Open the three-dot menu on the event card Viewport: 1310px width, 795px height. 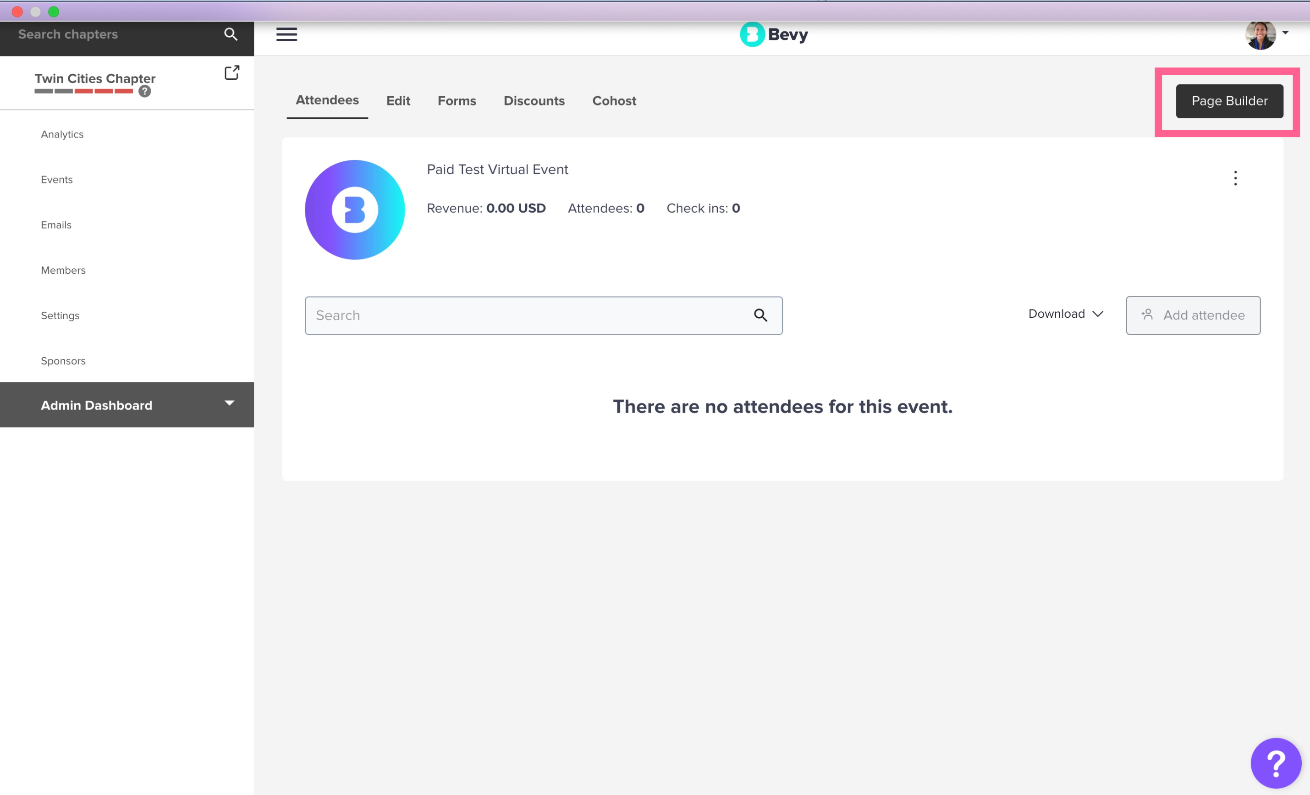pyautogui.click(x=1236, y=178)
